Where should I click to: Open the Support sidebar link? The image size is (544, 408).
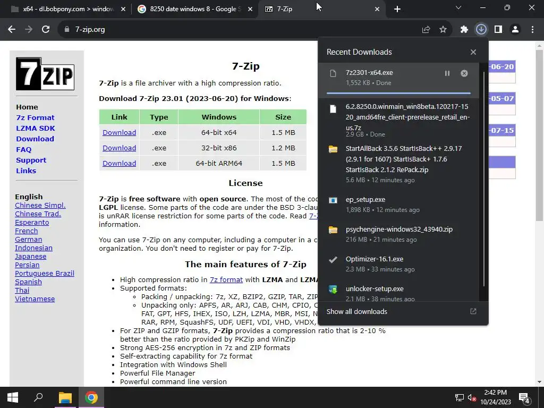tap(31, 160)
